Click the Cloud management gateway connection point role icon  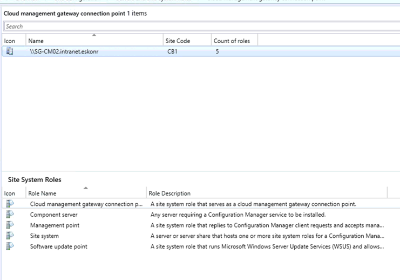[9, 204]
